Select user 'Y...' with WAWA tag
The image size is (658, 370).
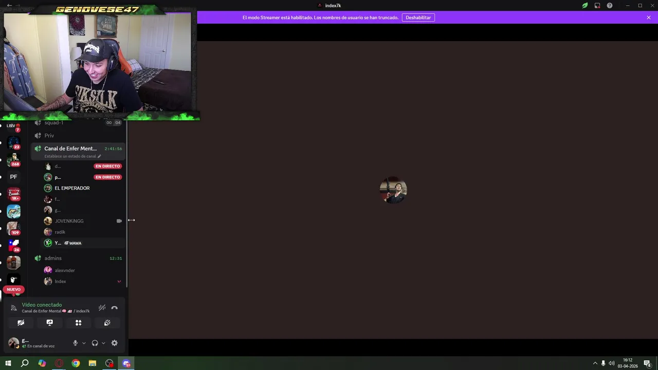[82, 243]
